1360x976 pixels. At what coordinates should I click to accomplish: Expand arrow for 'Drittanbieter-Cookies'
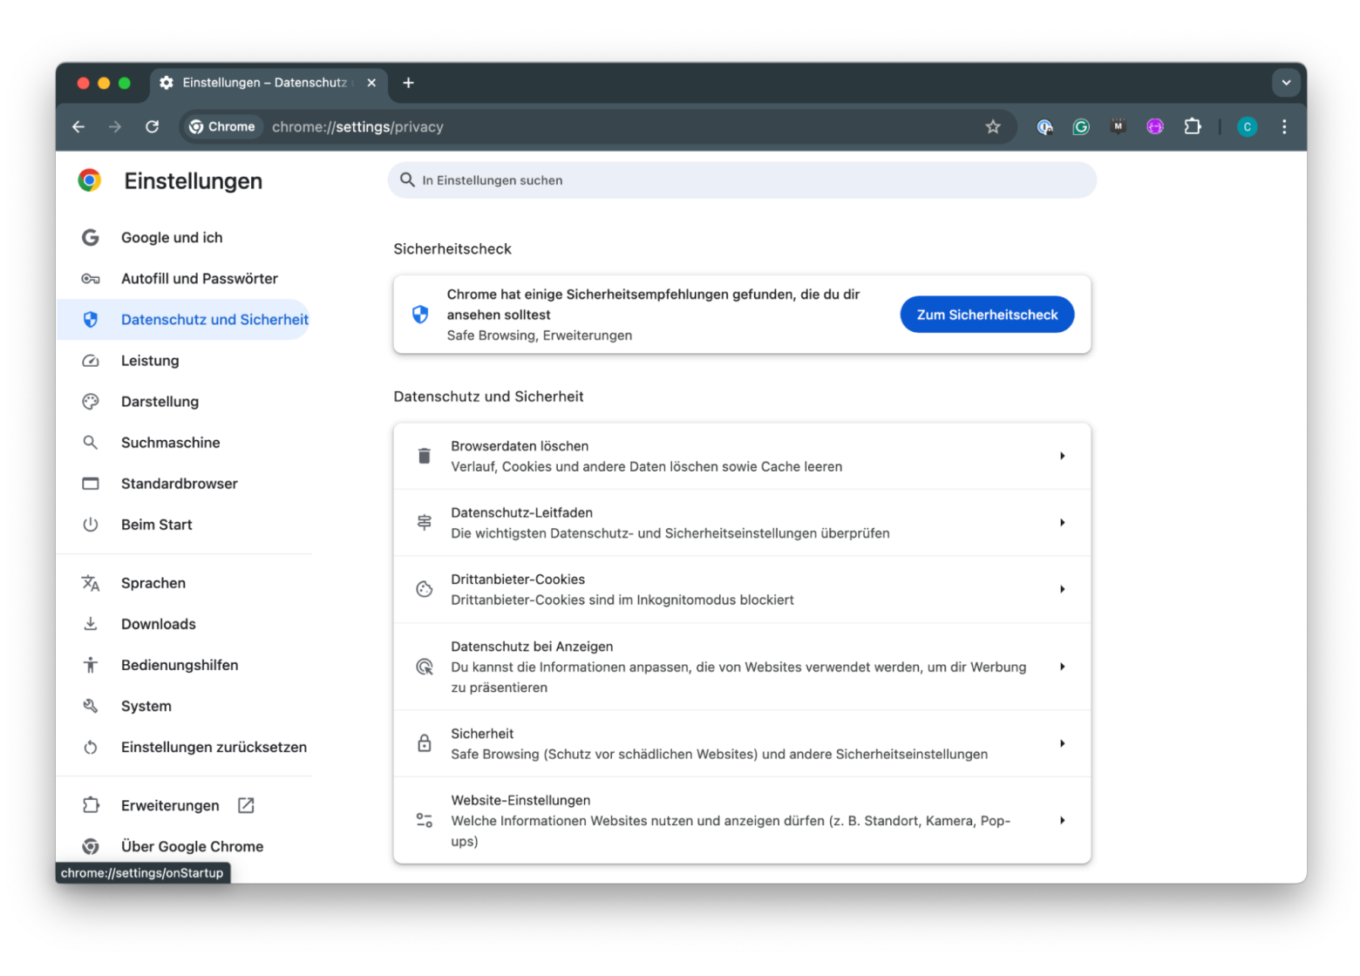coord(1062,590)
